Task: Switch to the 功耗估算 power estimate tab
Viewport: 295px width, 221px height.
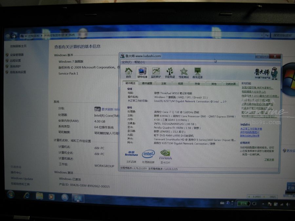Action: click(x=230, y=84)
